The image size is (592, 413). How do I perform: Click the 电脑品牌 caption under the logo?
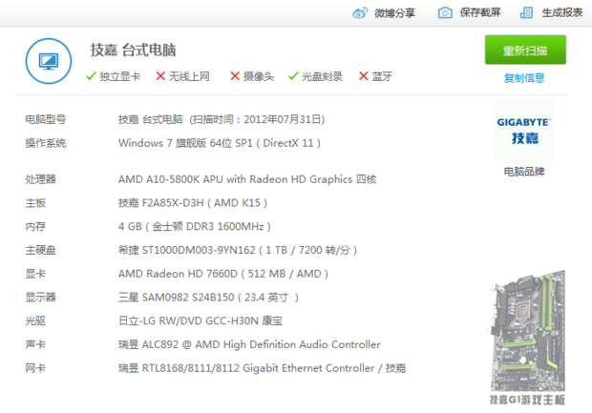524,172
